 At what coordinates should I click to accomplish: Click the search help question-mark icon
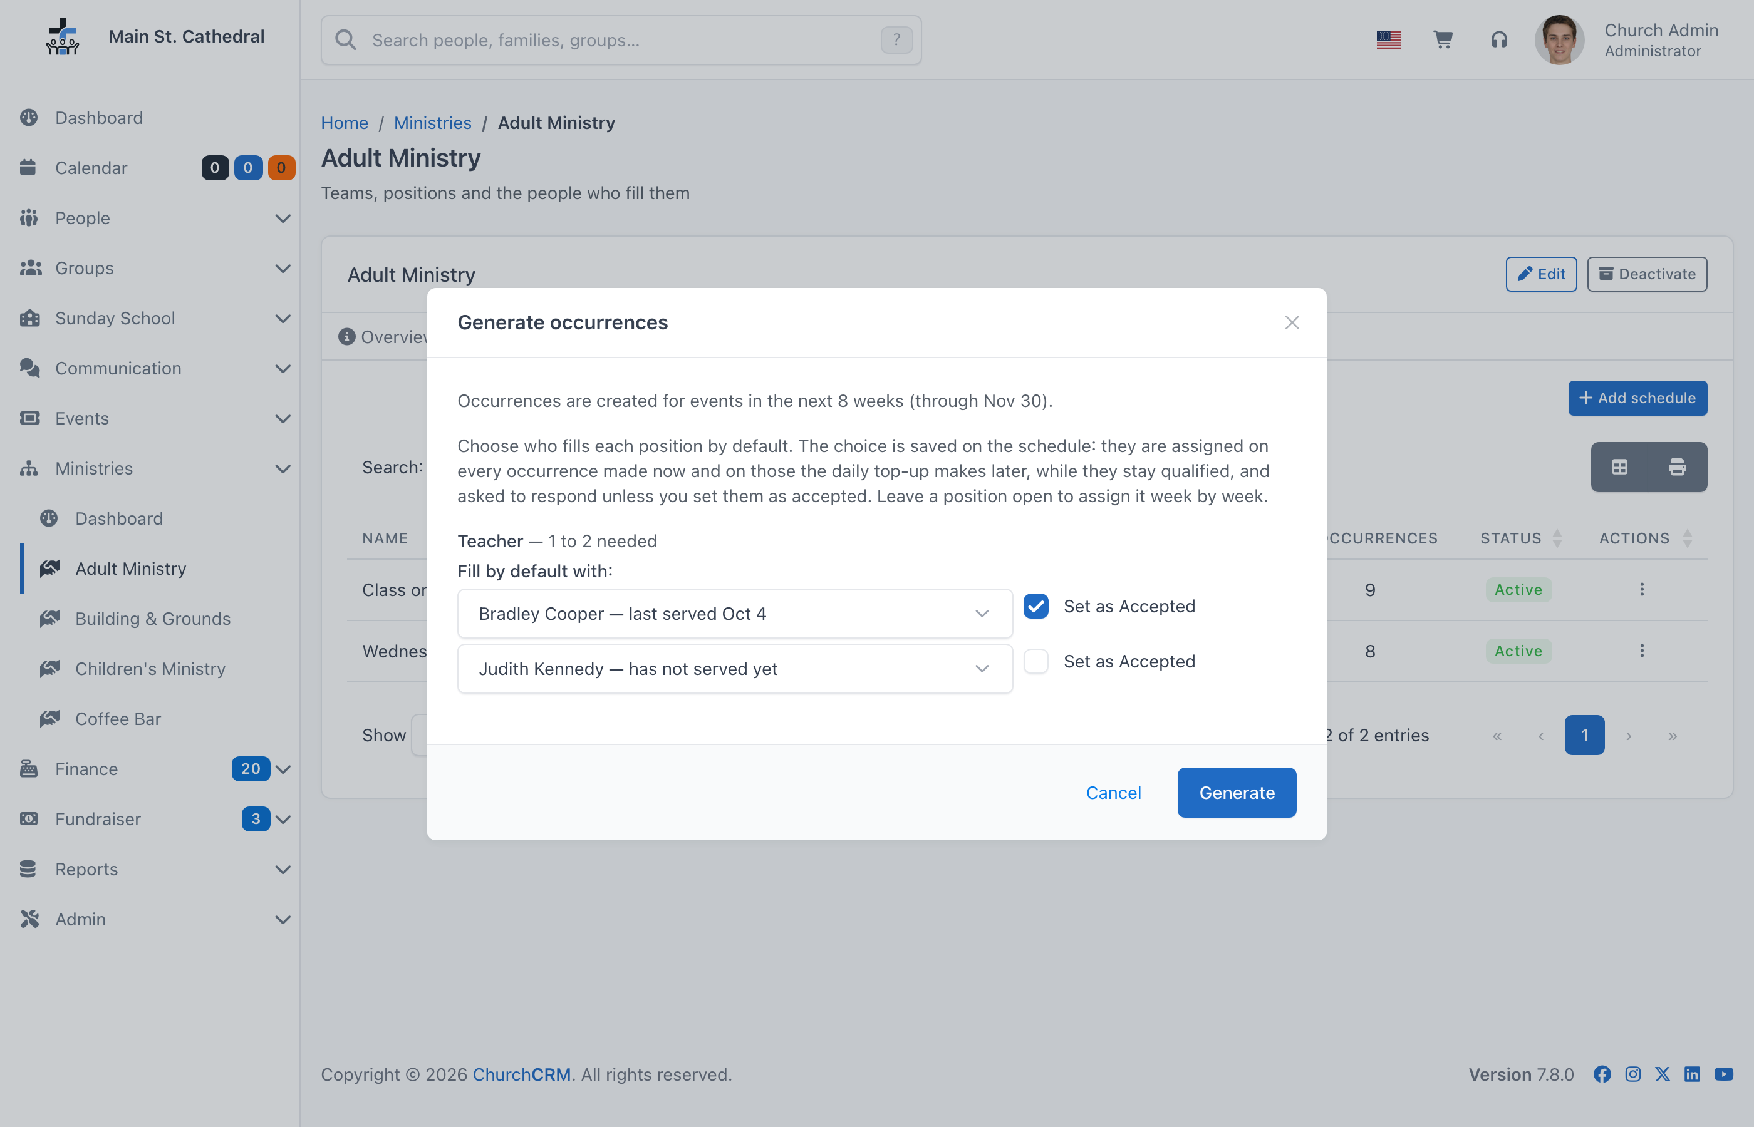(x=896, y=40)
